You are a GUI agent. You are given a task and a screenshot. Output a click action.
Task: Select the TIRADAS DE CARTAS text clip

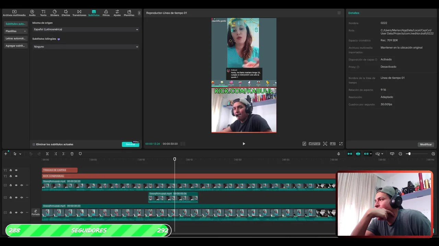tap(60, 170)
